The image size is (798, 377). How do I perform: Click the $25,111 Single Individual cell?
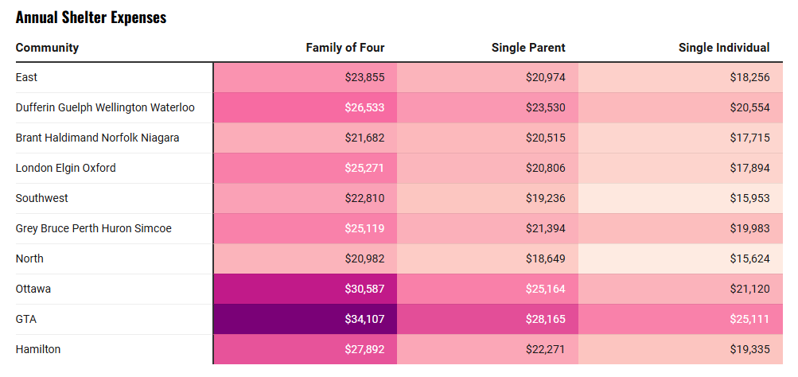click(x=680, y=320)
